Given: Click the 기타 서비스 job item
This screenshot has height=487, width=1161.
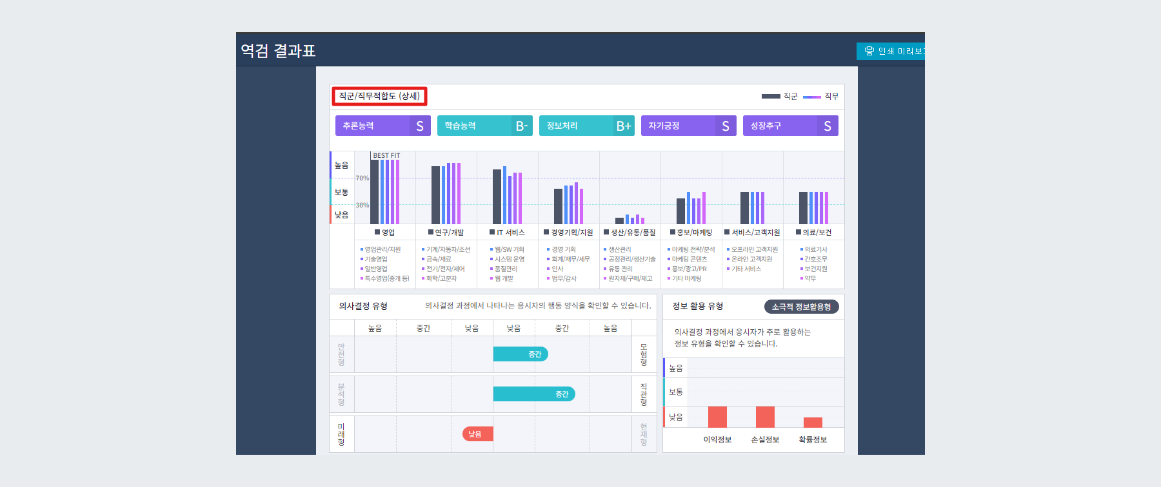Looking at the screenshot, I should point(744,269).
